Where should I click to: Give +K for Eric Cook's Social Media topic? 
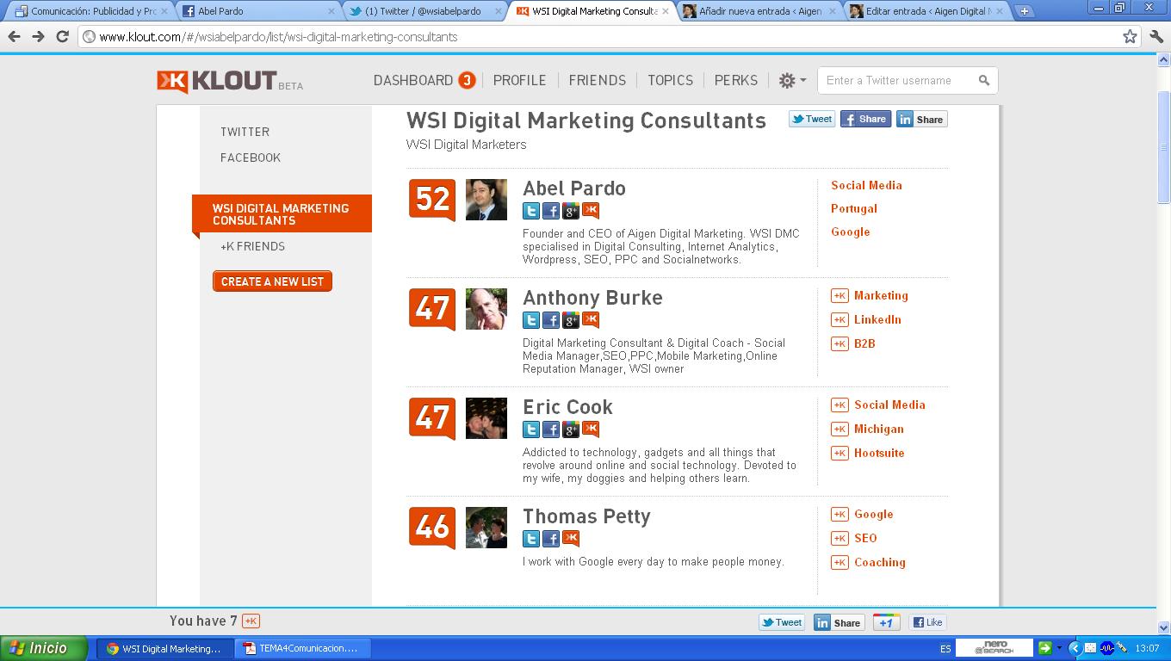[840, 405]
